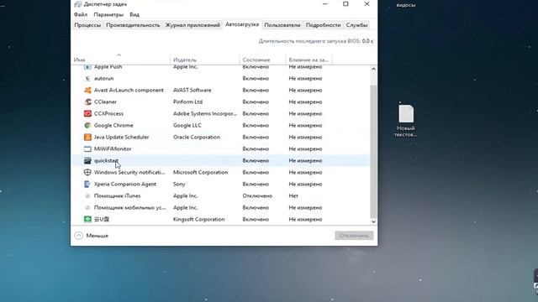Click the Нет impact value cell
The width and height of the screenshot is (538, 302).
click(x=293, y=195)
